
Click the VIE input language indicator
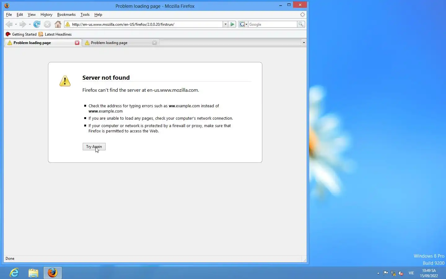coord(411,273)
